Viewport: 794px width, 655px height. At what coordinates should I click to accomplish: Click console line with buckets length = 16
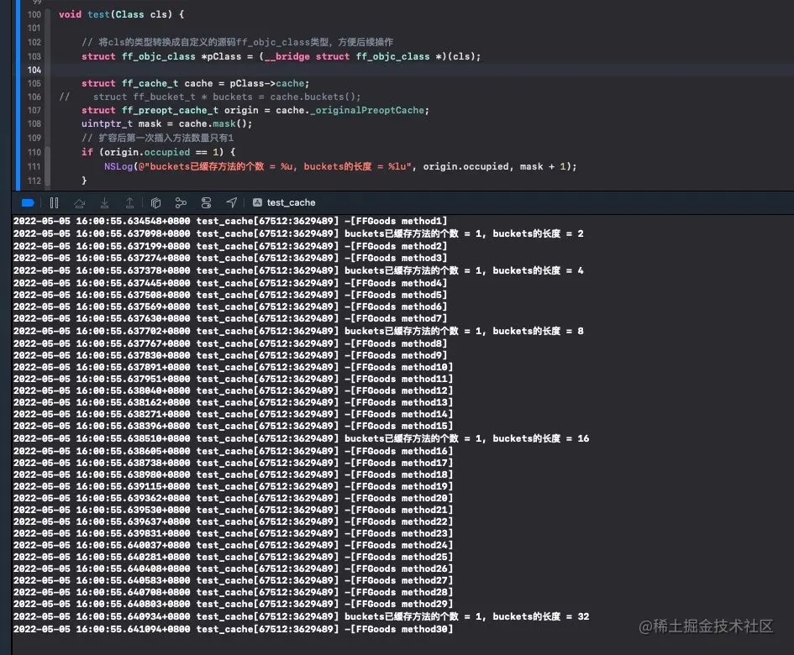point(302,439)
